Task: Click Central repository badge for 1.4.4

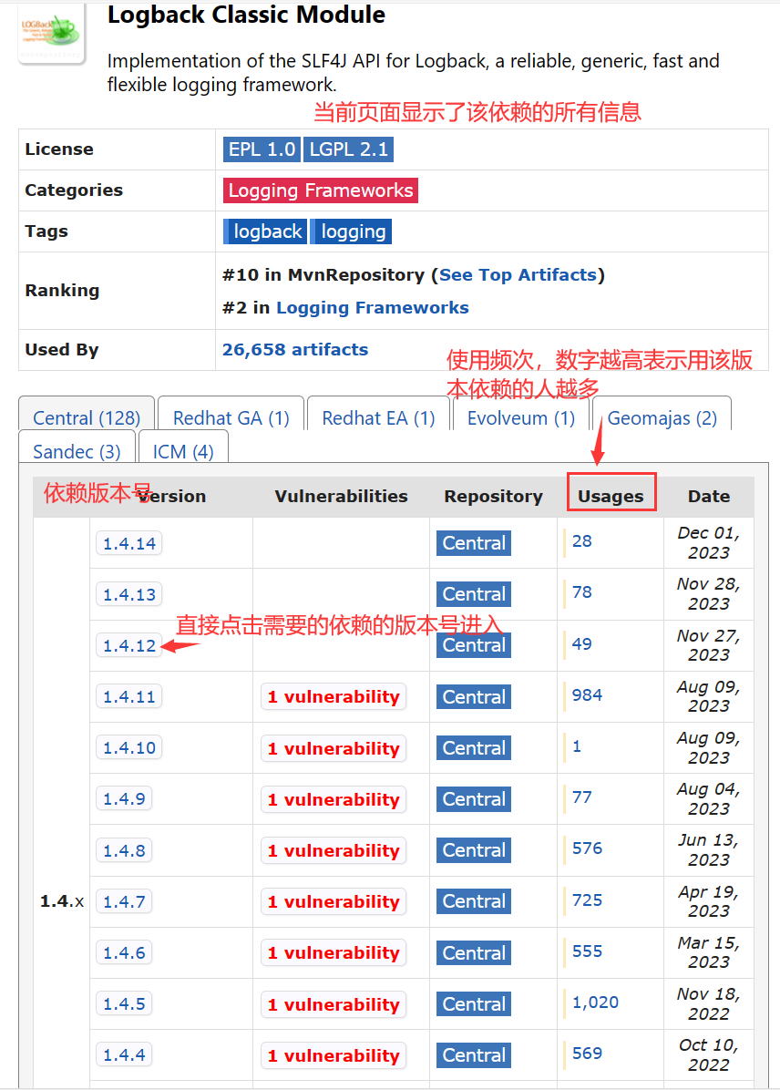Action: [x=474, y=1055]
